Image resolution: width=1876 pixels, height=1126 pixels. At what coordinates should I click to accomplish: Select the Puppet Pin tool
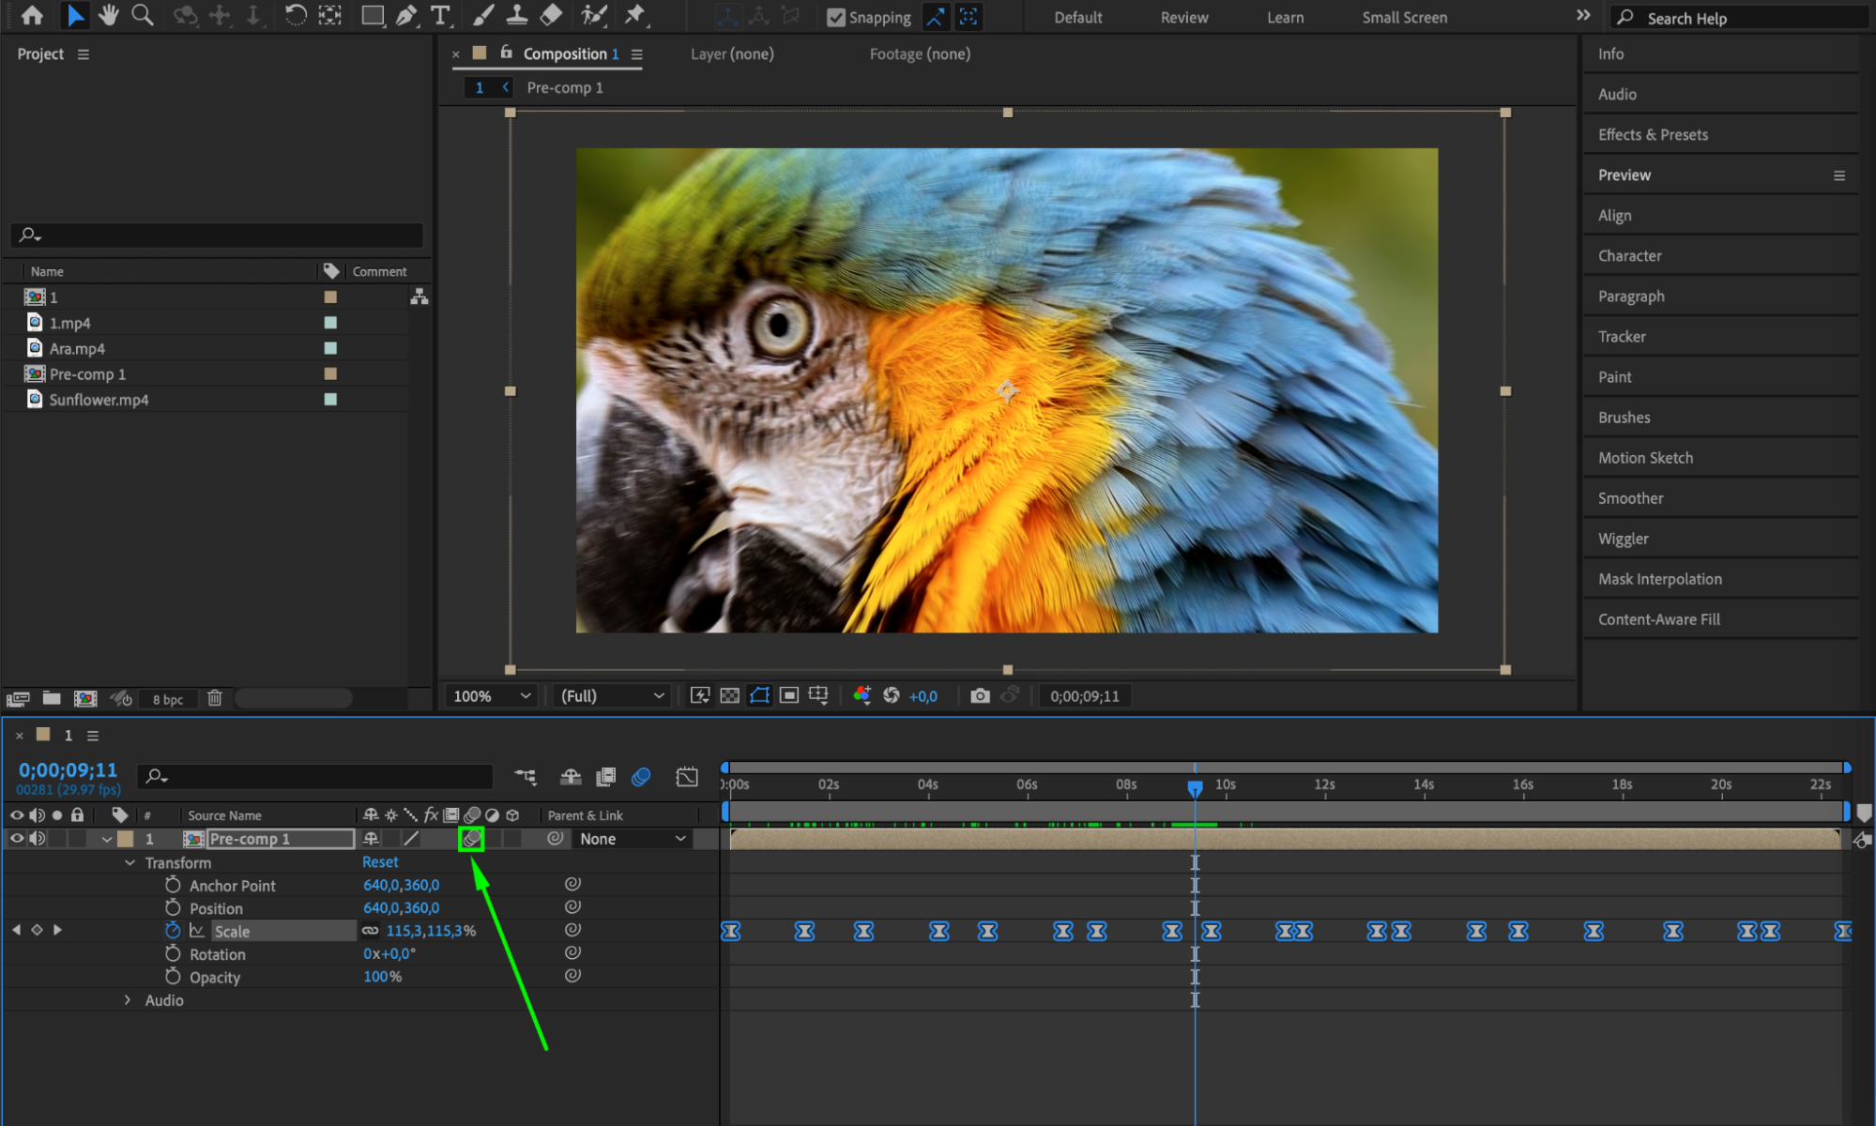coord(635,15)
